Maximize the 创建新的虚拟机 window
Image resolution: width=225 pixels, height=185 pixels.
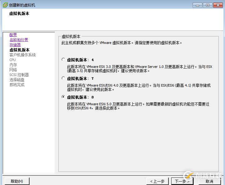(208, 5)
